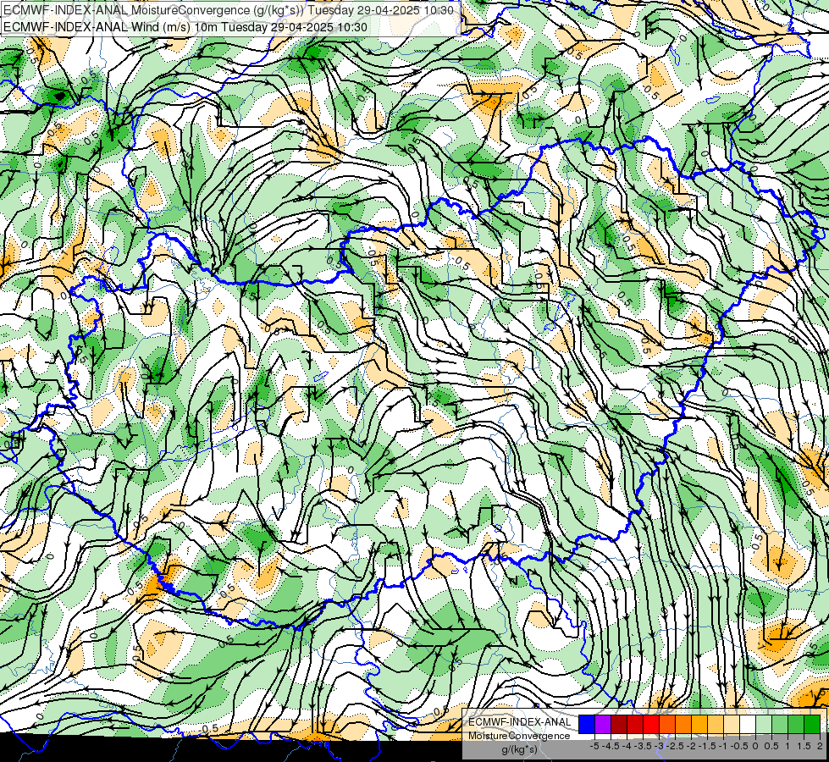
Task: Click the red-orange swatch right of -3
Action: click(667, 725)
